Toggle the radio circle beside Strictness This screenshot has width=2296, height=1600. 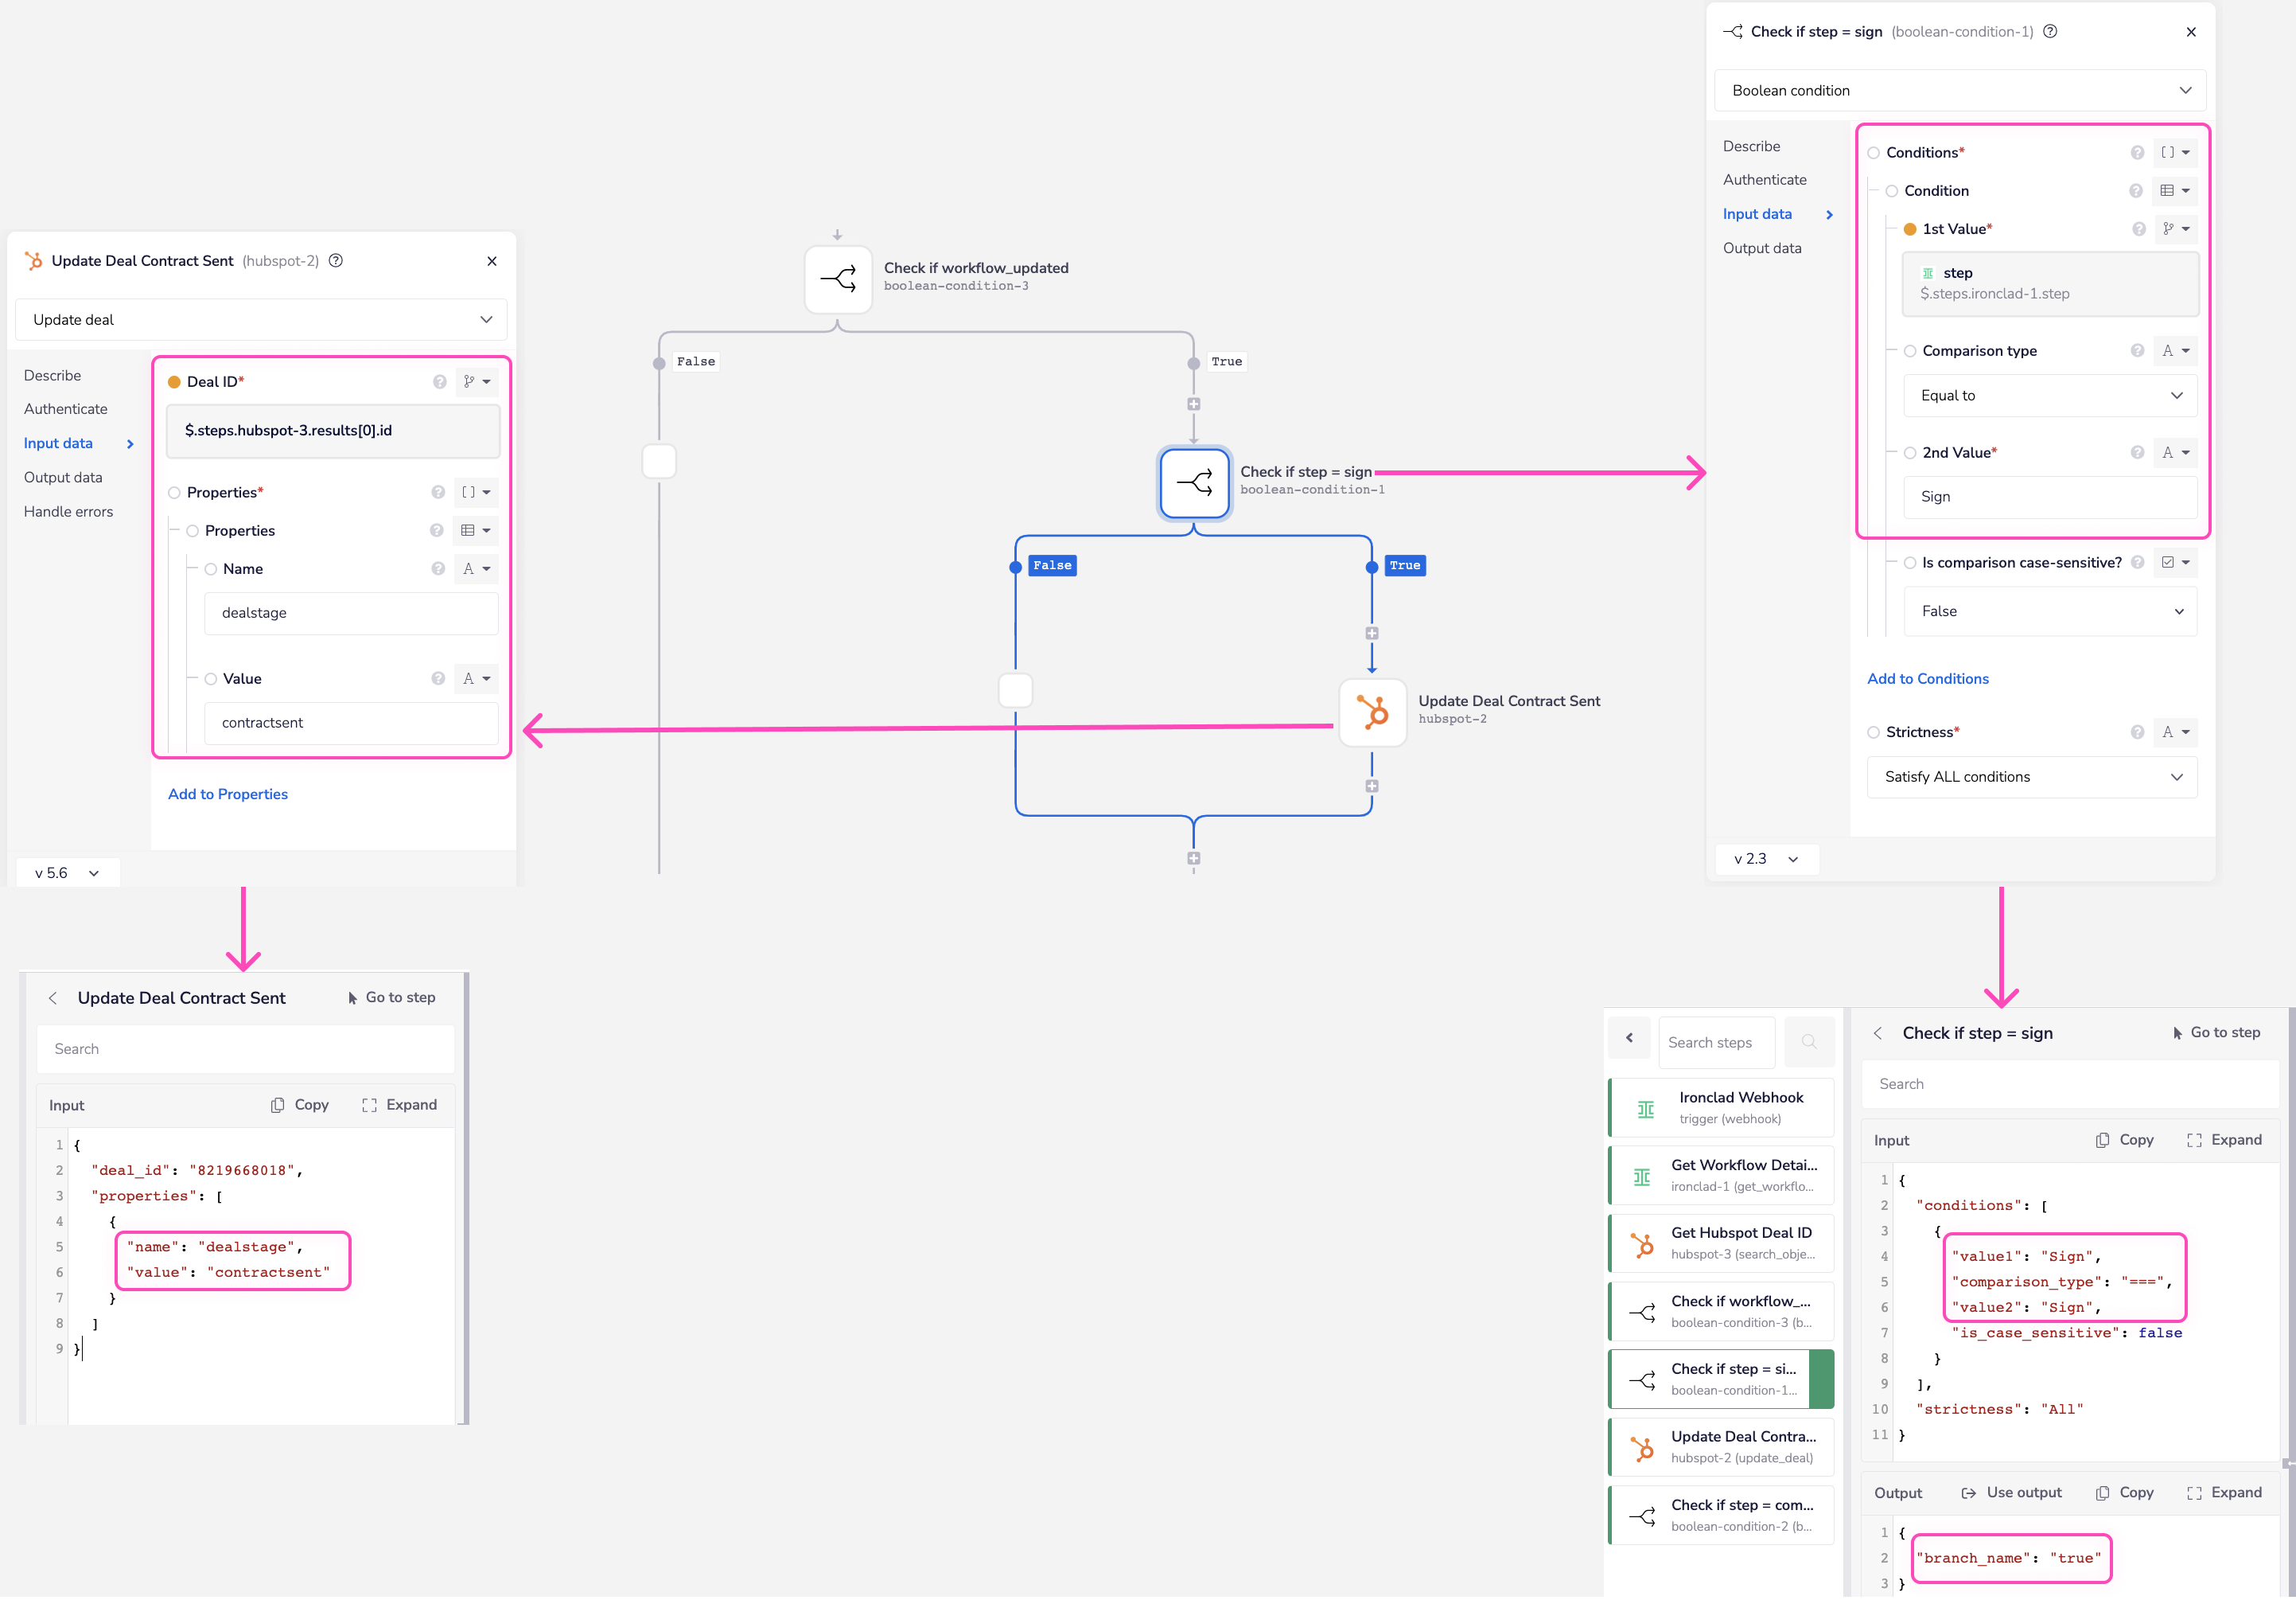pos(1873,732)
